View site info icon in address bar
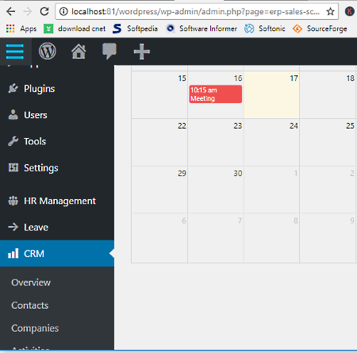The height and width of the screenshot is (353, 357). pyautogui.click(x=63, y=11)
